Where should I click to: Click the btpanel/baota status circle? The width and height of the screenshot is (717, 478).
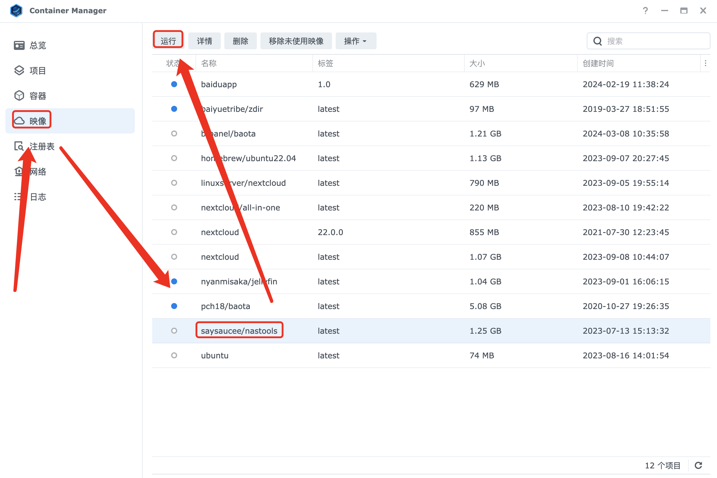174,133
